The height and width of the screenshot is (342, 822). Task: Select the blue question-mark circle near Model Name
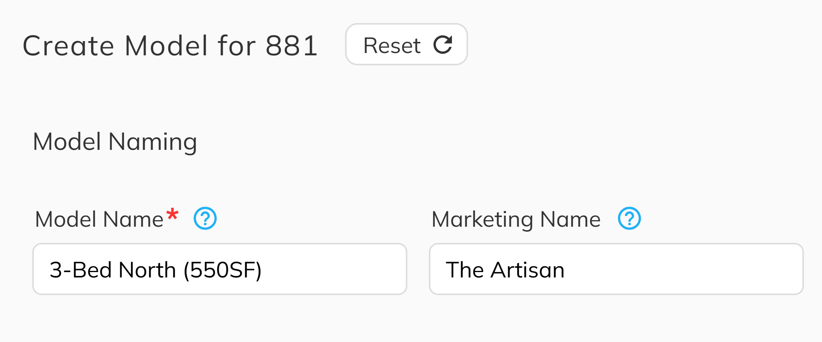206,219
